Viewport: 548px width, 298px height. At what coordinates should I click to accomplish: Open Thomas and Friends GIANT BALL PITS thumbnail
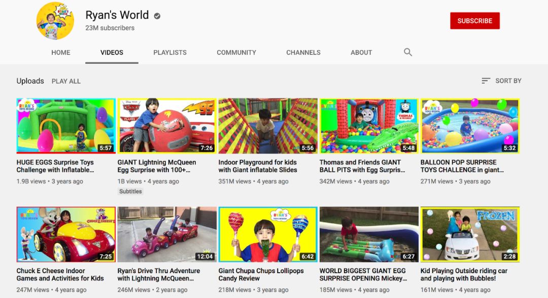coord(369,126)
